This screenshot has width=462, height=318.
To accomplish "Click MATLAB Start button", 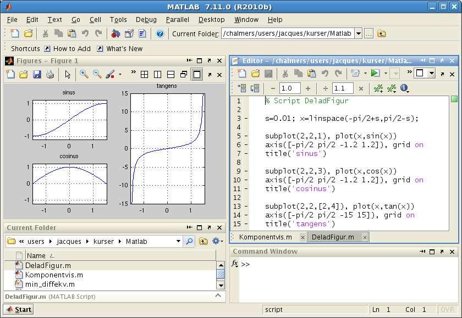I will [x=18, y=309].
